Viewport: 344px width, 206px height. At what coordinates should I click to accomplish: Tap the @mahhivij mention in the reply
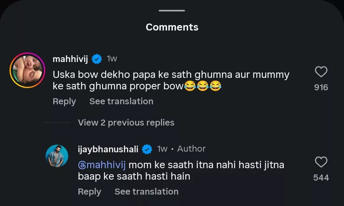tap(102, 165)
